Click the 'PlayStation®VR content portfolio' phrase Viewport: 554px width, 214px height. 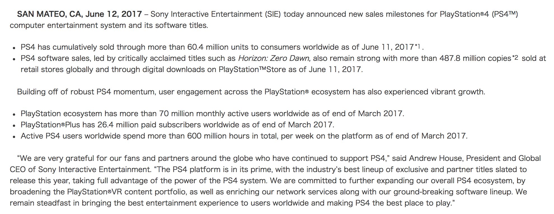point(126,192)
